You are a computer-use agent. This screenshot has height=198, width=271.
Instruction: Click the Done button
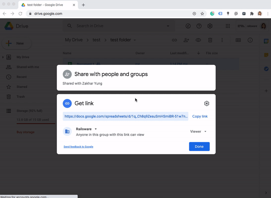(199, 147)
